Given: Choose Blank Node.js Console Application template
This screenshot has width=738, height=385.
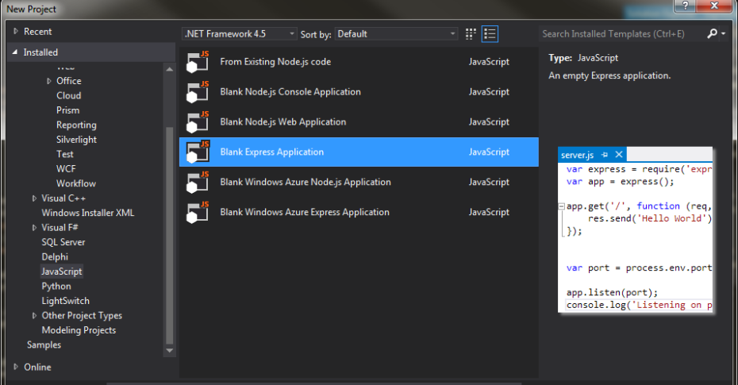Looking at the screenshot, I should (x=290, y=92).
